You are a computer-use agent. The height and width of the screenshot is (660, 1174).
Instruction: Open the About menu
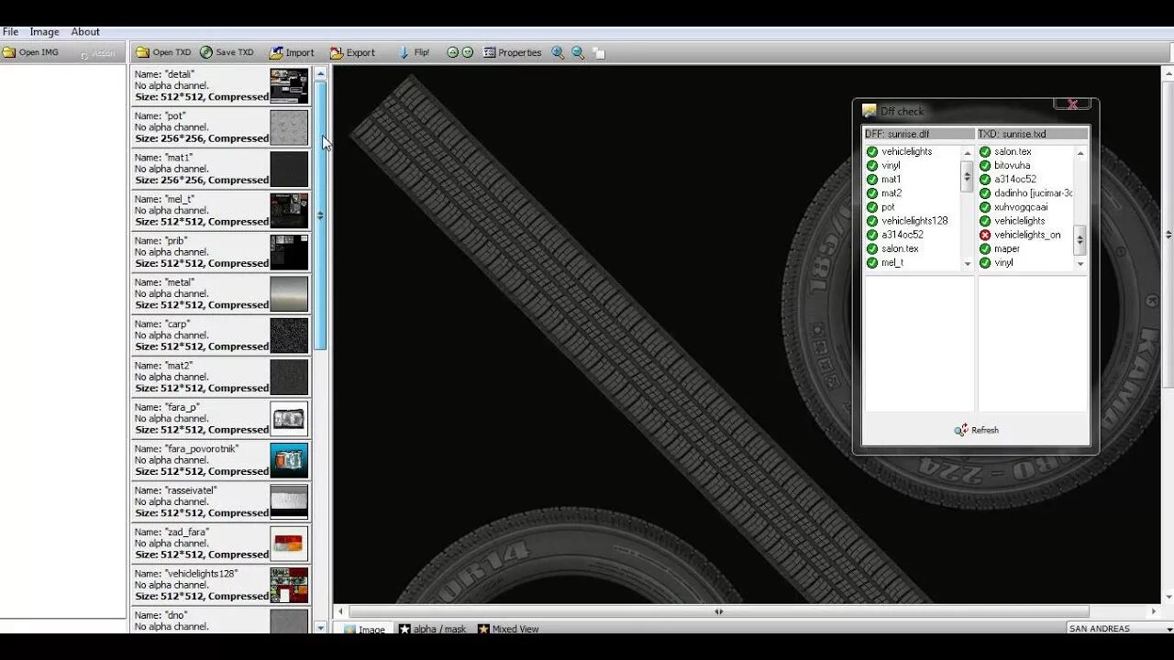coord(85,32)
